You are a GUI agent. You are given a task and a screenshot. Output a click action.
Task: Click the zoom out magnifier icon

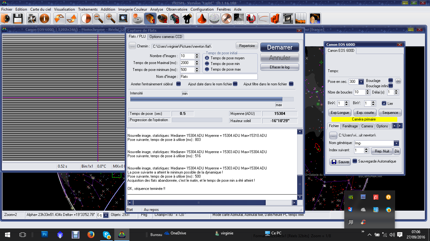click(99, 19)
